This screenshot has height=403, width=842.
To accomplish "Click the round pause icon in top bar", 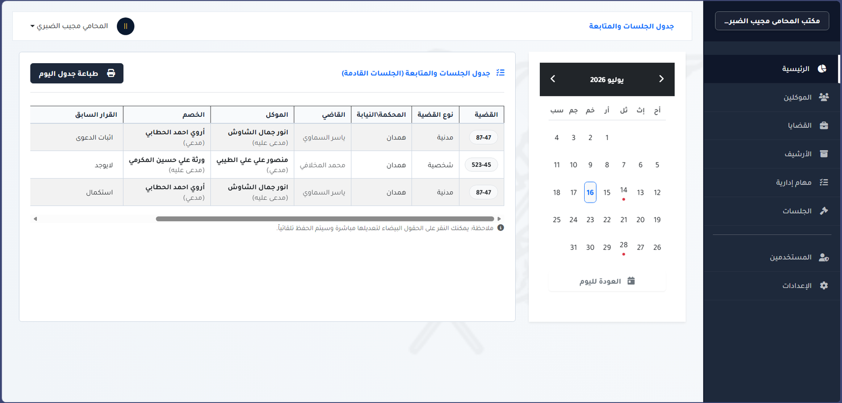I will point(125,26).
